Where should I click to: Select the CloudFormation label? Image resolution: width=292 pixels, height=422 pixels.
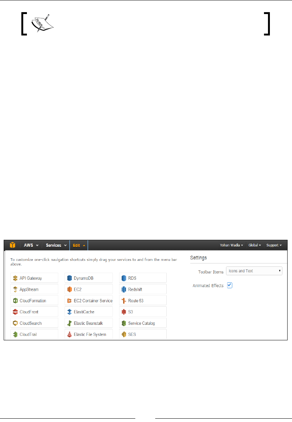click(x=33, y=301)
